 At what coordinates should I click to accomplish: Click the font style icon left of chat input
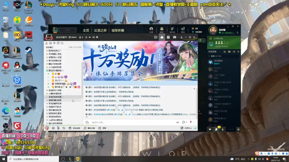click(87, 122)
